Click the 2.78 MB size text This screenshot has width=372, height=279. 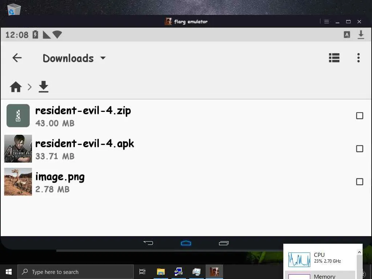52,189
